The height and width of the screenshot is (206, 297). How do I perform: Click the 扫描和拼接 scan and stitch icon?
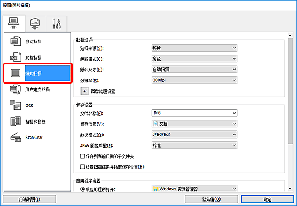tap(15, 121)
